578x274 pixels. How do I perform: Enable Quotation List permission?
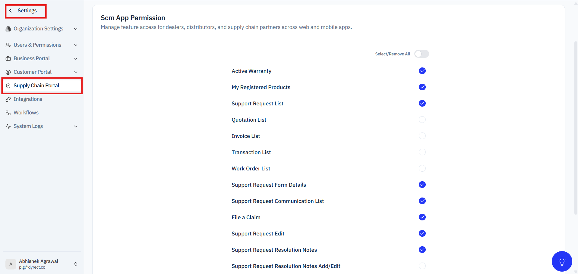pyautogui.click(x=422, y=120)
